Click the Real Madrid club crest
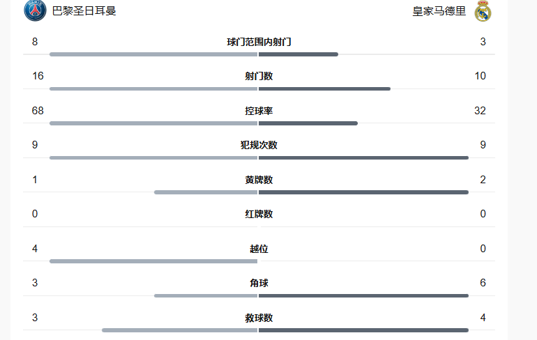537x340 pixels. tap(483, 11)
